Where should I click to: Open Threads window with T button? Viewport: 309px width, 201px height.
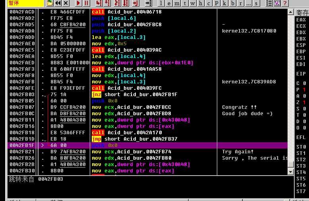click(185, 3)
